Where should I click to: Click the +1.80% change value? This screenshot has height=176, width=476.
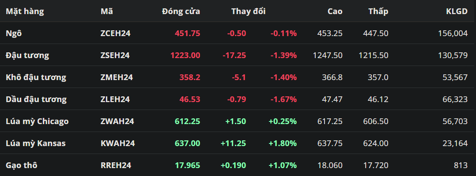pos(283,143)
